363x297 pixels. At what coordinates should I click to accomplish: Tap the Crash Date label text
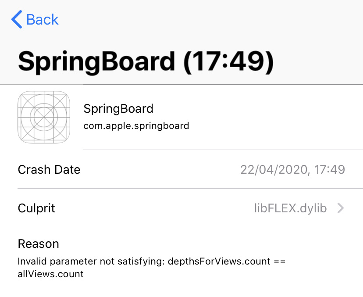pyautogui.click(x=49, y=170)
